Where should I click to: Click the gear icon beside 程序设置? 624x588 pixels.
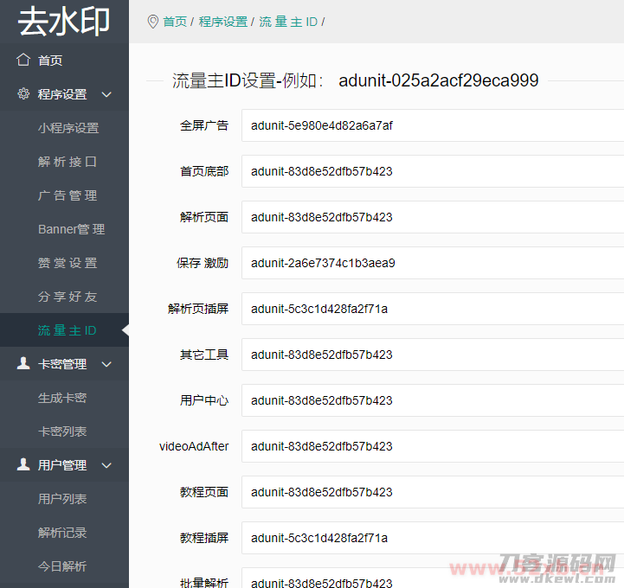[x=23, y=94]
